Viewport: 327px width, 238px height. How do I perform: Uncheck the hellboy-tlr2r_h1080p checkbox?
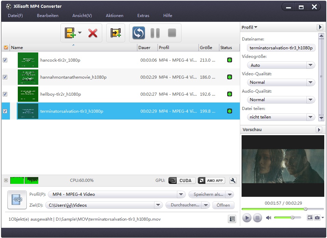click(x=5, y=94)
